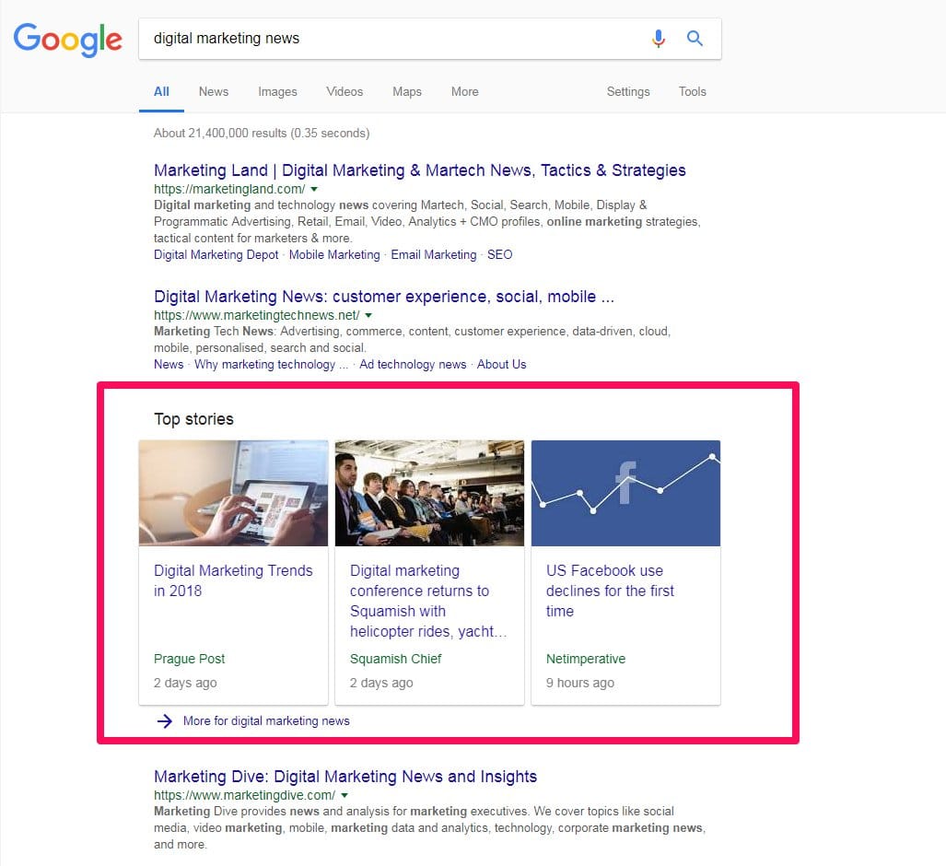
Task: Open Facebook chart thumbnail in Top stories
Action: 625,493
